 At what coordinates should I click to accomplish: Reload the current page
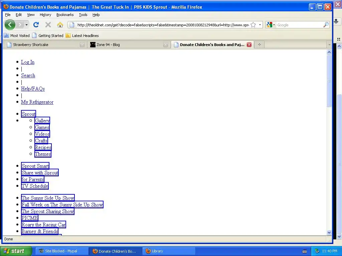coord(36,25)
